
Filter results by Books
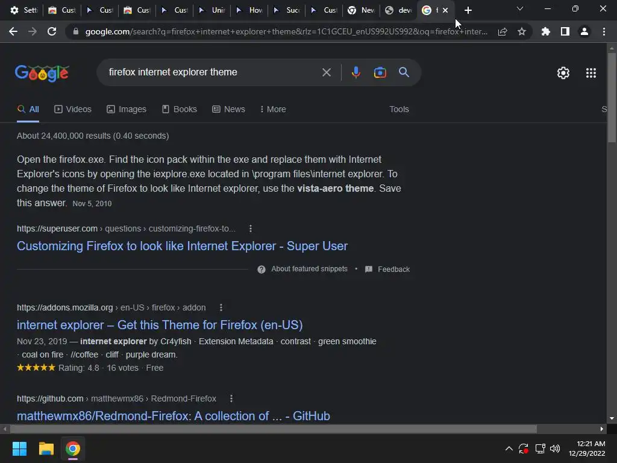click(180, 110)
